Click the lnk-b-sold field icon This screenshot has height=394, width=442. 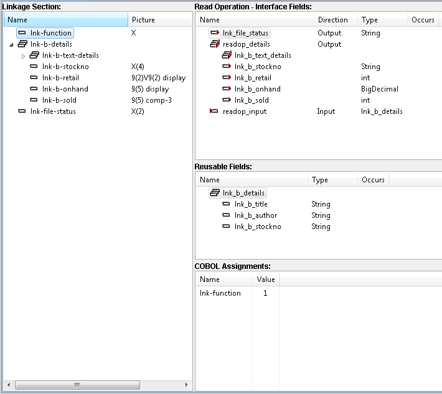(34, 100)
